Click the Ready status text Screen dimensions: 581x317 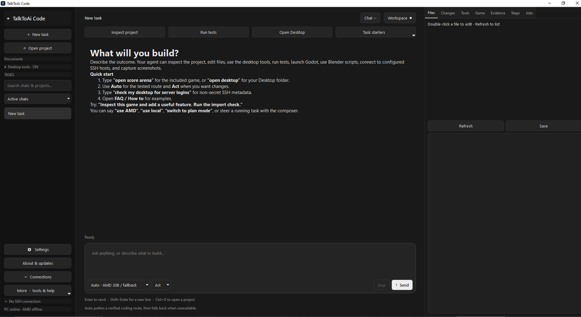[x=90, y=237]
